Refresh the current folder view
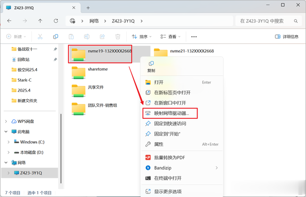 (x=56, y=21)
